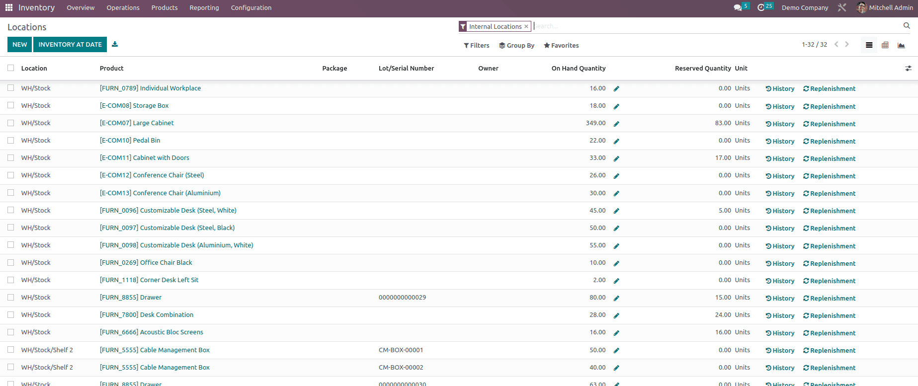
Task: Edit quantity pencil for Storage Box
Action: point(616,106)
